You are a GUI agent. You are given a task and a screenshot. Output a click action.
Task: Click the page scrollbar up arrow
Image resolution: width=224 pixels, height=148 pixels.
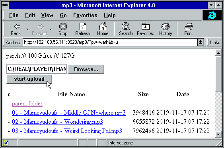click(x=218, y=53)
